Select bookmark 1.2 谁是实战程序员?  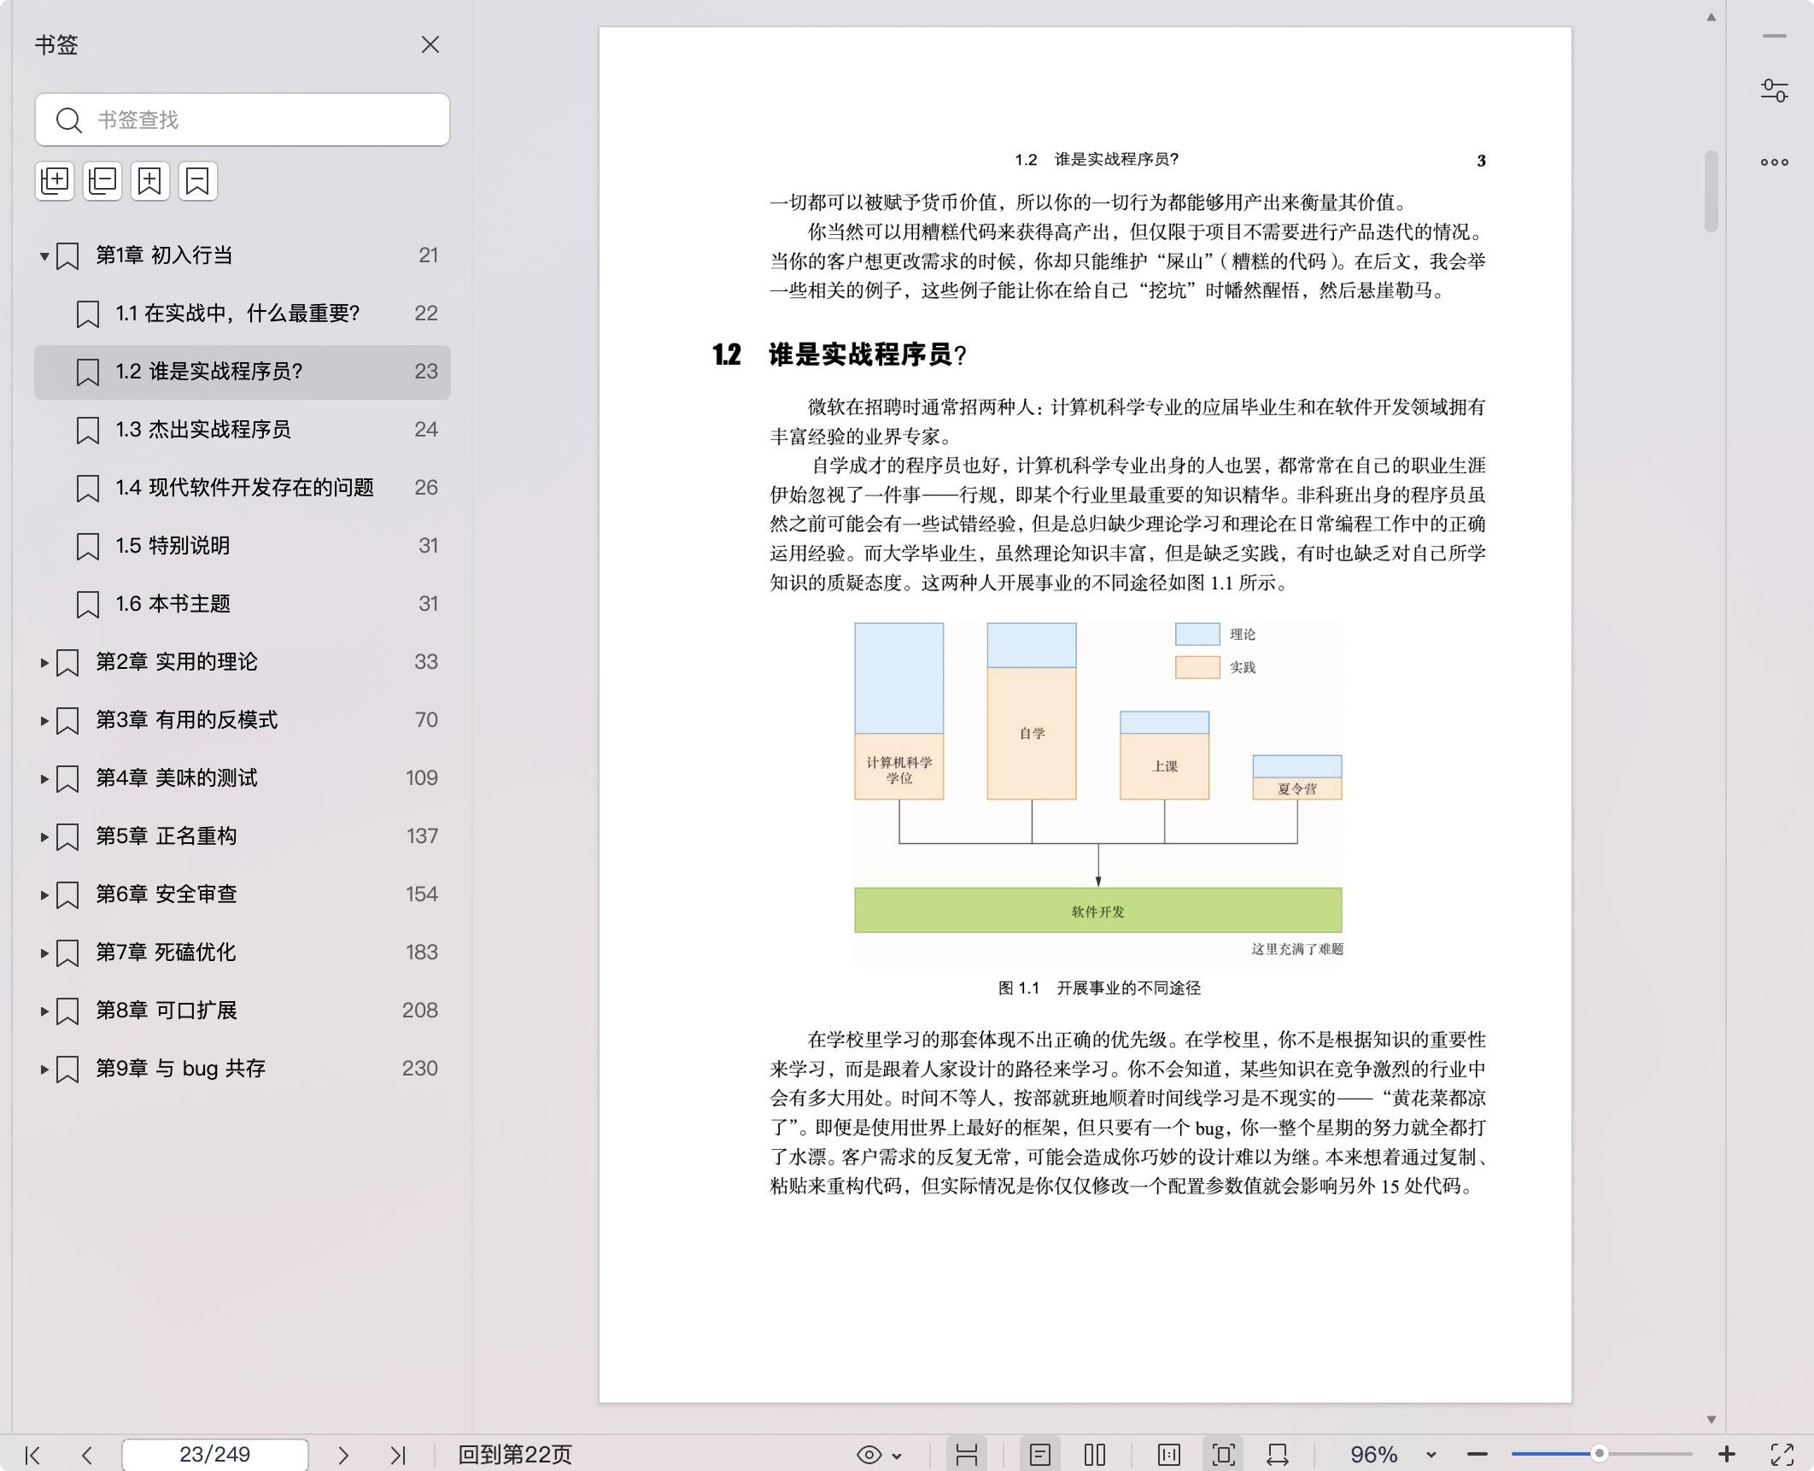coord(243,372)
